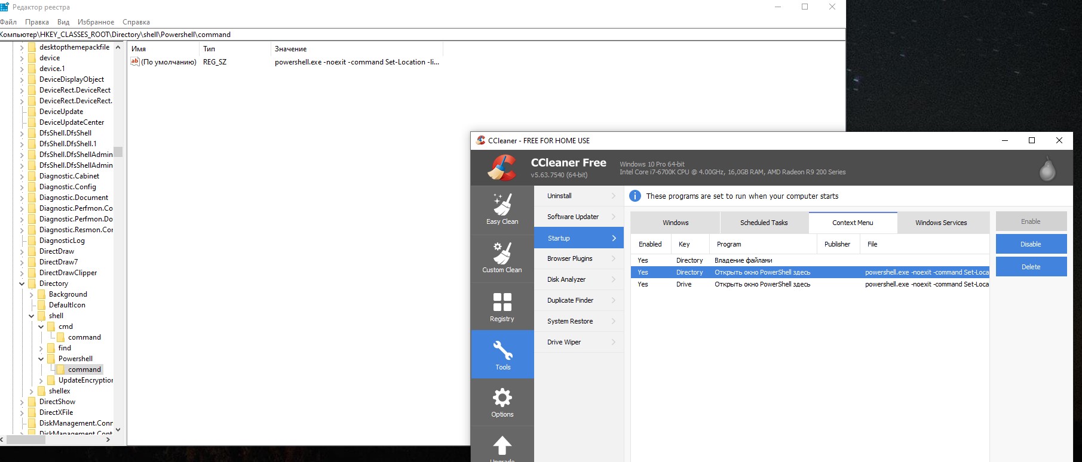
Task: Open the Справка menu in Registry Editor
Action: 136,22
